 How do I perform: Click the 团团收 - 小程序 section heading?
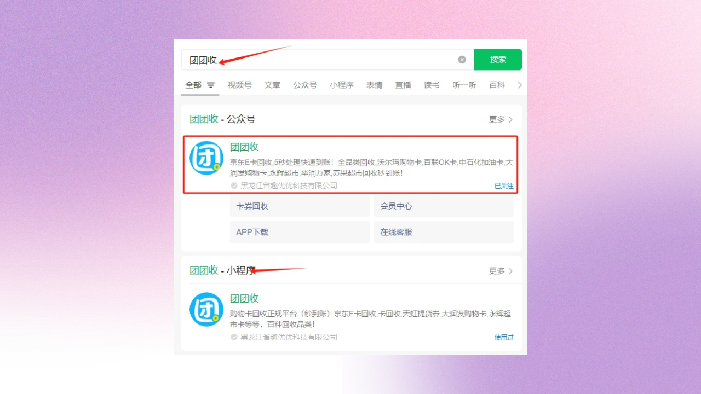(x=222, y=270)
